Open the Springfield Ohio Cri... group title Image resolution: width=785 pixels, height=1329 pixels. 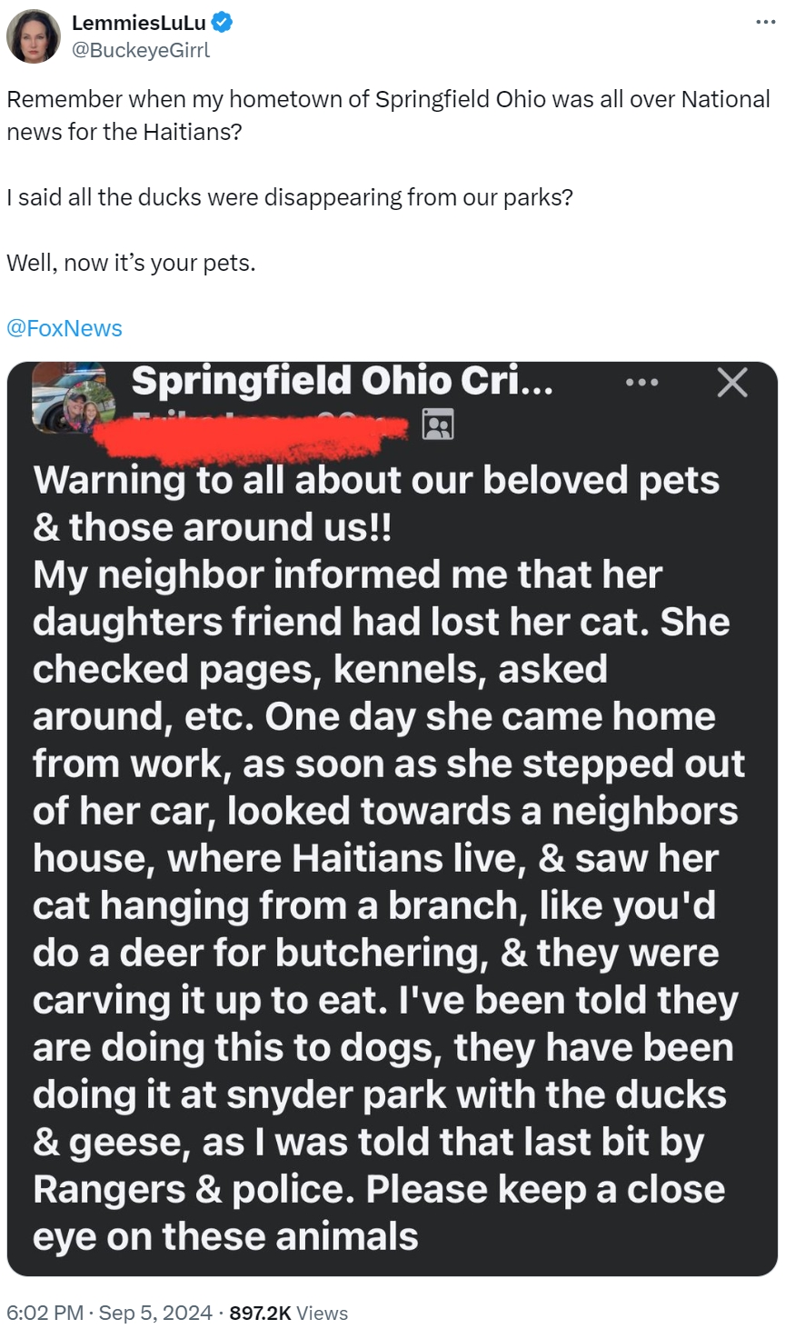pos(342,382)
